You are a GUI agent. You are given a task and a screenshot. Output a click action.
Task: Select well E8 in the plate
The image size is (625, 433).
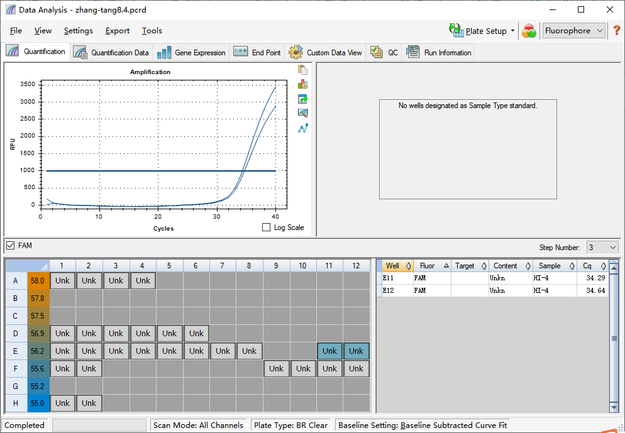(250, 351)
